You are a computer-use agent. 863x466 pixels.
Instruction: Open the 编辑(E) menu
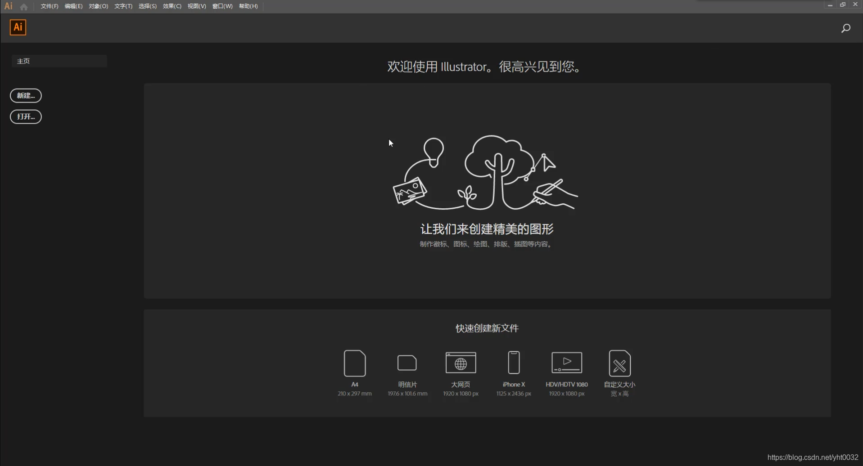click(73, 6)
